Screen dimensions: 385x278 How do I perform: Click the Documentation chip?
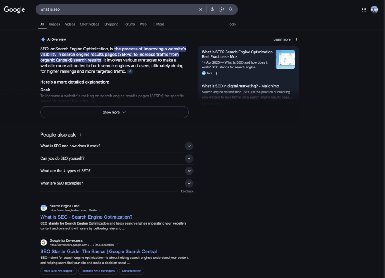click(131, 271)
